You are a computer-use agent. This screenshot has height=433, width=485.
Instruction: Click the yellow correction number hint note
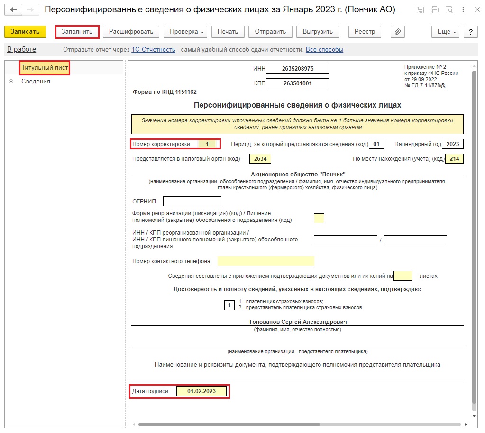[x=297, y=124]
